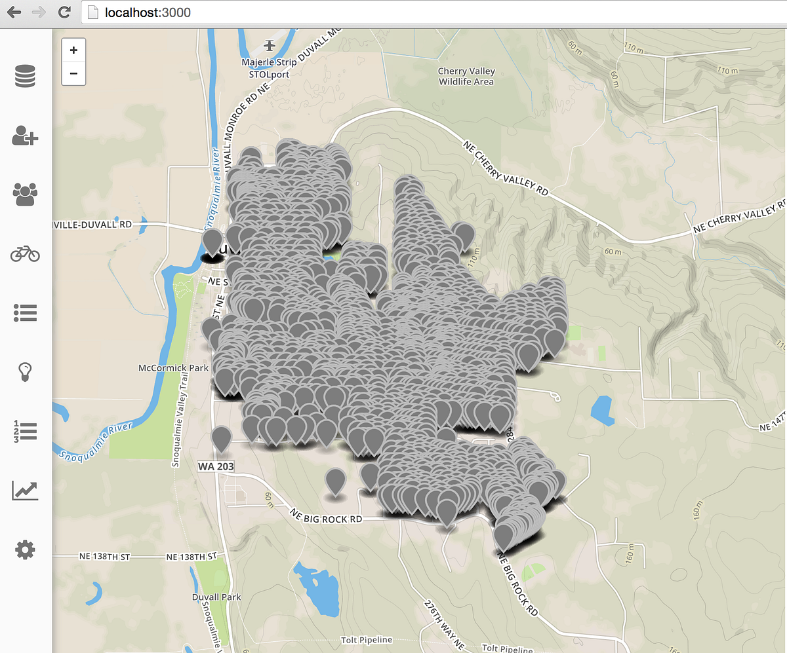The image size is (787, 653).
Task: Open the groups (people) icon
Action: [25, 195]
